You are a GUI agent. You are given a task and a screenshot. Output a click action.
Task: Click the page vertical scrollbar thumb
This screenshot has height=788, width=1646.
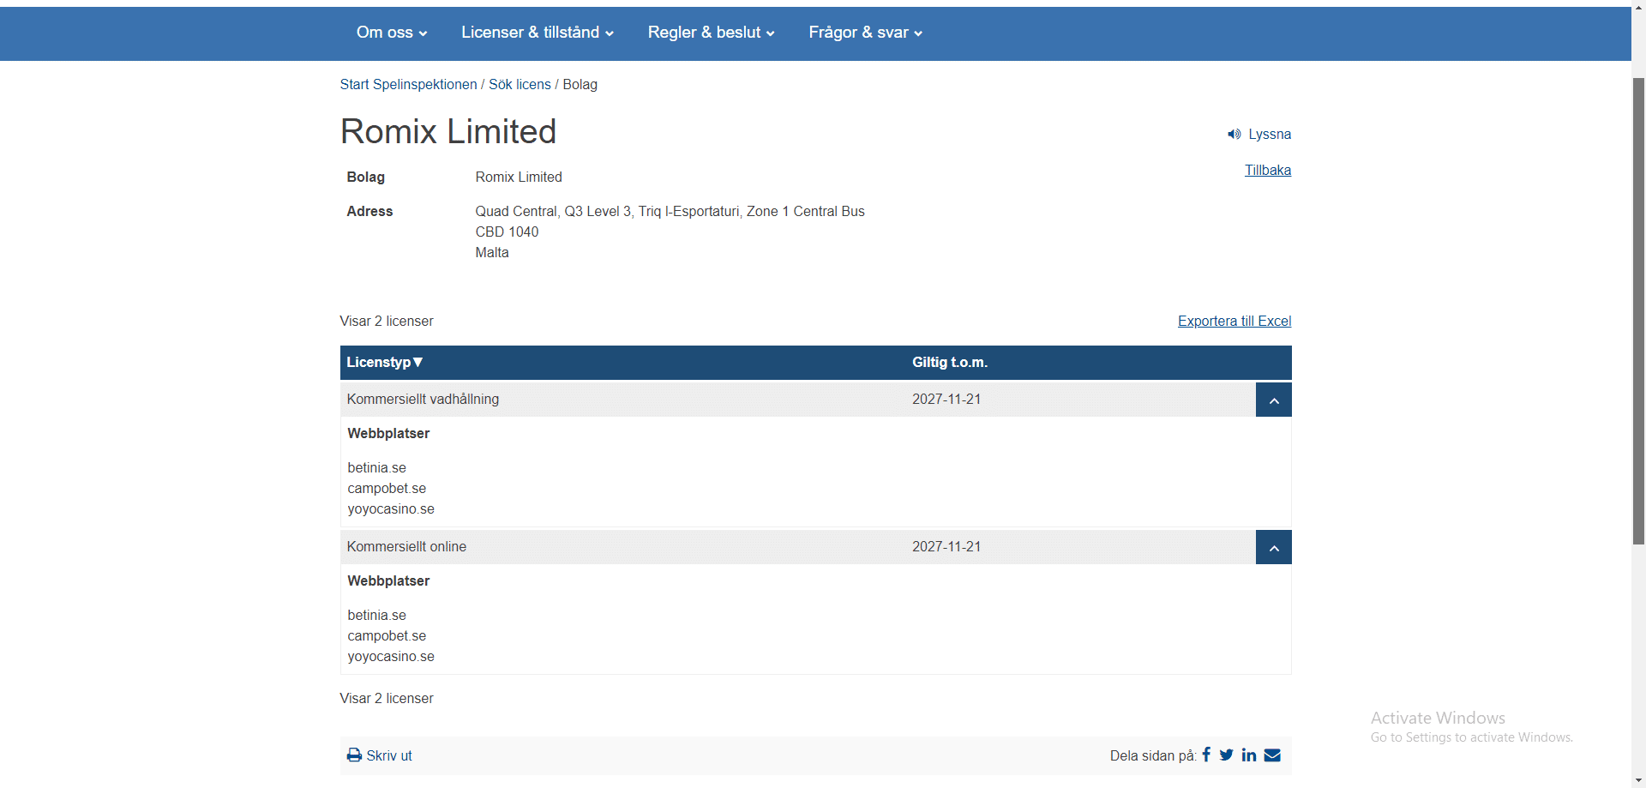click(x=1638, y=309)
